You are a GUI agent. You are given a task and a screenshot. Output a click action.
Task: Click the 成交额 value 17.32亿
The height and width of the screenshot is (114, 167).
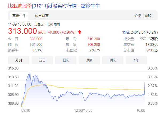[x=152, y=44]
